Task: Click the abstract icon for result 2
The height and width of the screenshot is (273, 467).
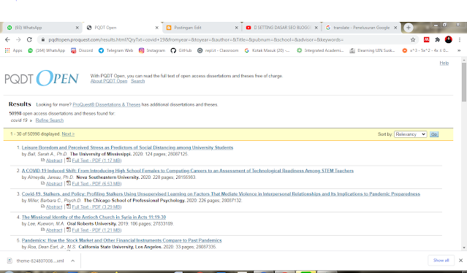Action: [42, 183]
